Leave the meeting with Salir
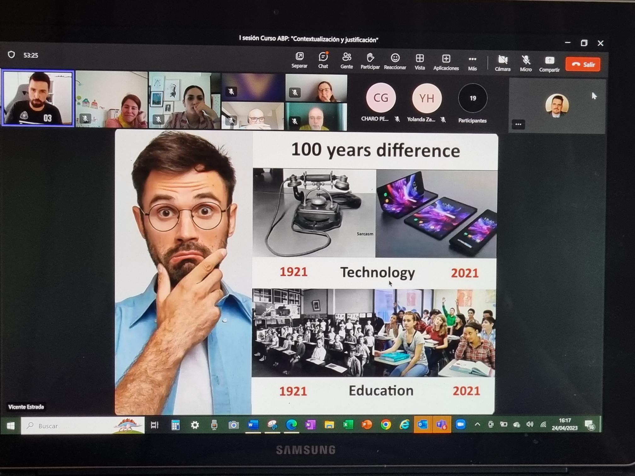The image size is (635, 476). [x=583, y=64]
